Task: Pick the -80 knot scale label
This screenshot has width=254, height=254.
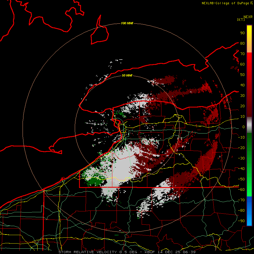Action: [x=241, y=211]
